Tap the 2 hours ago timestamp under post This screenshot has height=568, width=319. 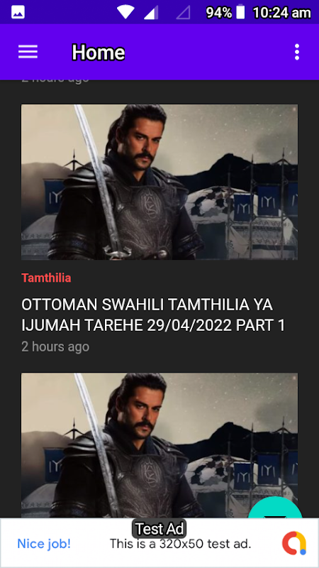pyautogui.click(x=55, y=346)
